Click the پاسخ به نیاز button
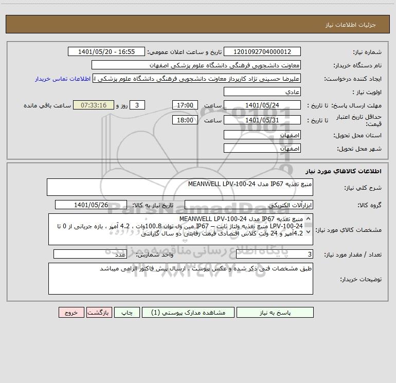396x383 pixels. 275,313
